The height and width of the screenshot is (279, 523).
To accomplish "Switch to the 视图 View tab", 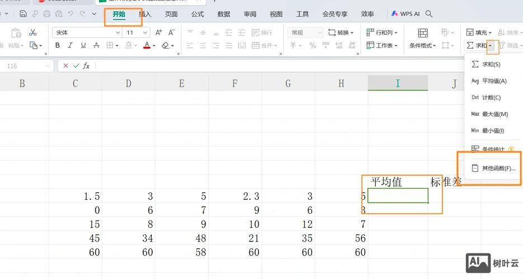I will point(276,14).
